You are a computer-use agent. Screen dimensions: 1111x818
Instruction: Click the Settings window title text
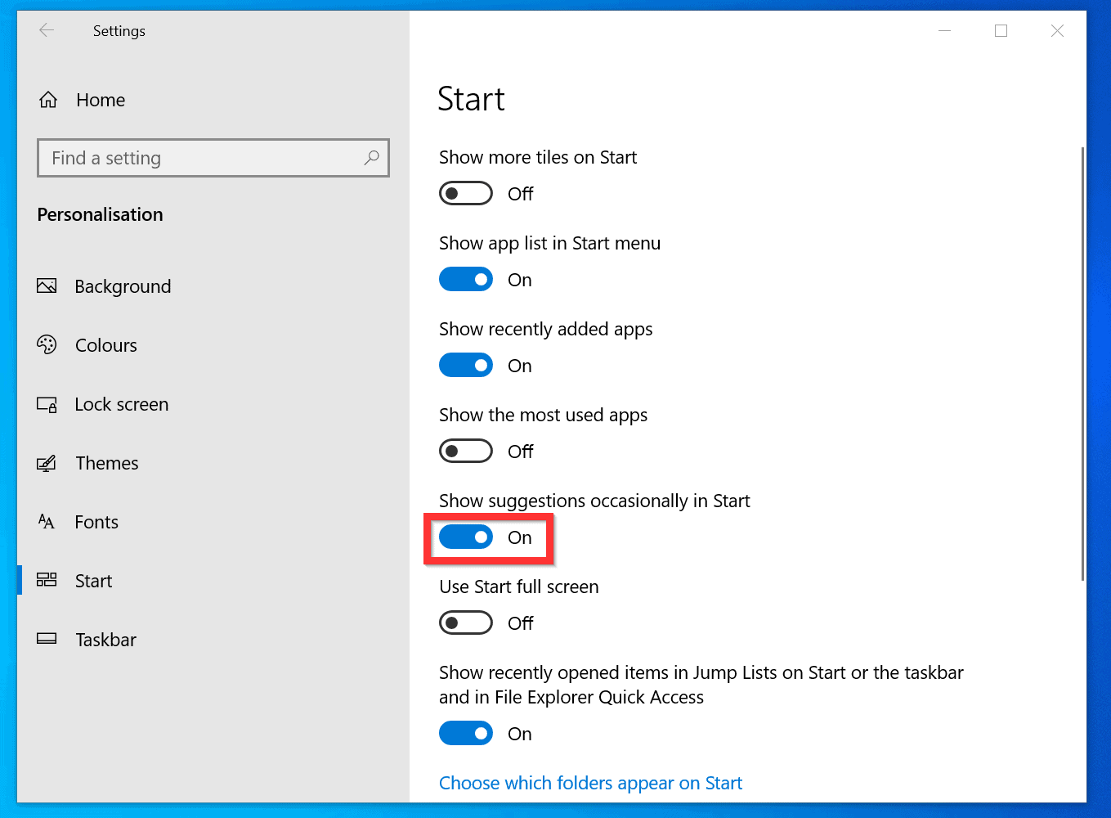119,31
